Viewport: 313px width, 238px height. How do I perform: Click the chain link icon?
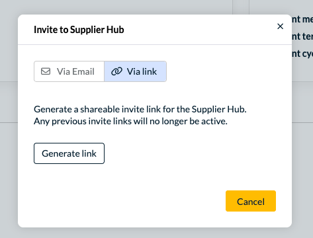pyautogui.click(x=116, y=71)
